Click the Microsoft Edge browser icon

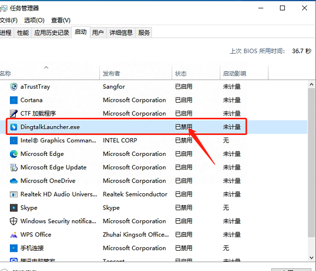pos(14,154)
